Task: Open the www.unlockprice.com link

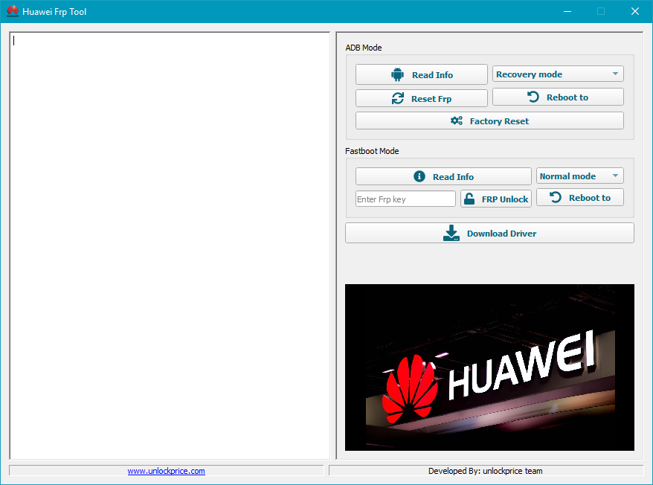Action: coord(166,471)
